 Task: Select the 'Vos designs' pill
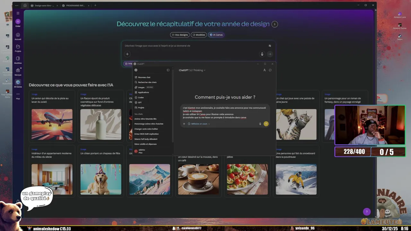click(x=180, y=35)
